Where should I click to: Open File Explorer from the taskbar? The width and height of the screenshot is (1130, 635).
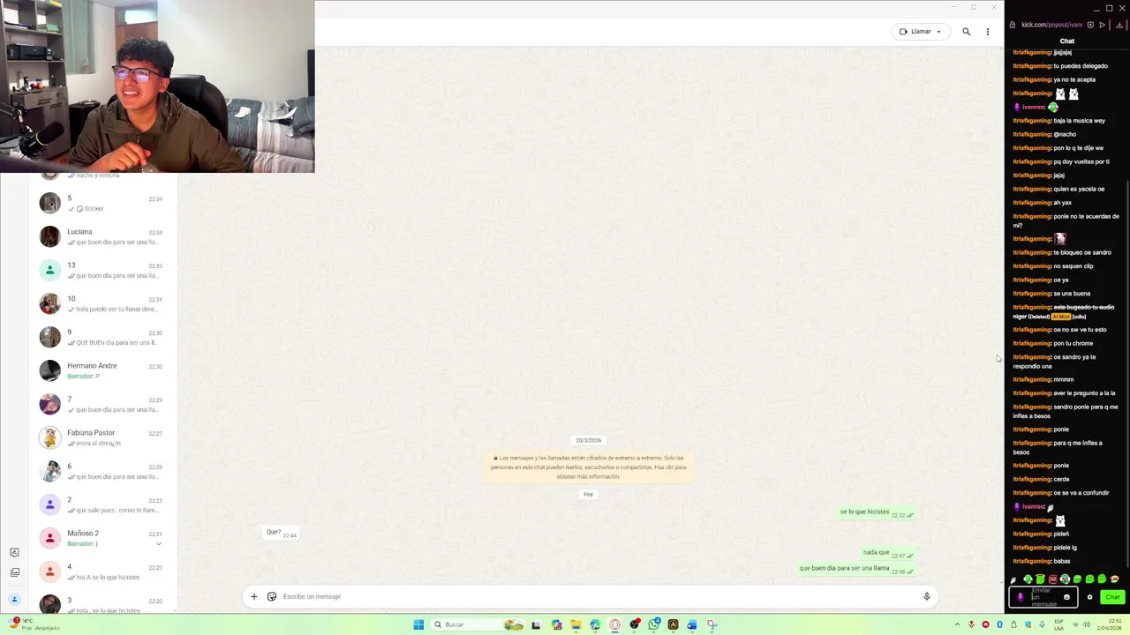pos(576,624)
